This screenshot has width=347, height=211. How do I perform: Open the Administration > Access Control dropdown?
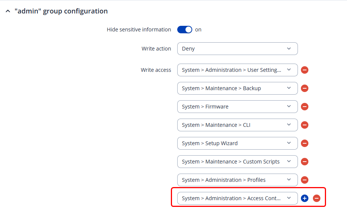[237, 198]
